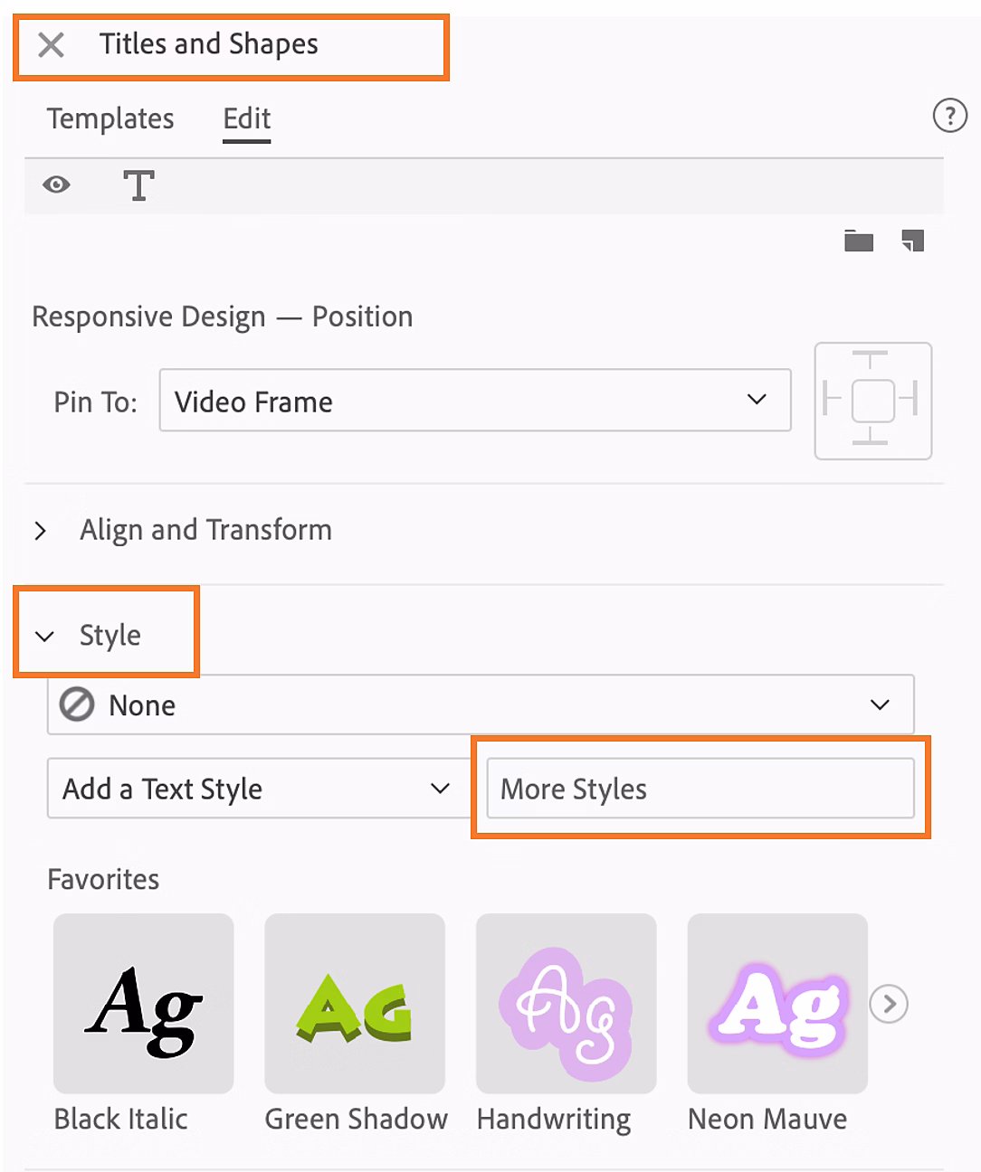Switch to the Edit tab
The width and height of the screenshot is (981, 1172).
245,118
